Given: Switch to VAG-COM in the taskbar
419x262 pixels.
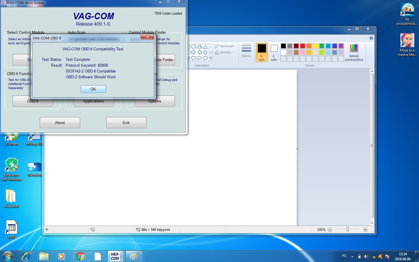Looking at the screenshot, I should pyautogui.click(x=115, y=256).
